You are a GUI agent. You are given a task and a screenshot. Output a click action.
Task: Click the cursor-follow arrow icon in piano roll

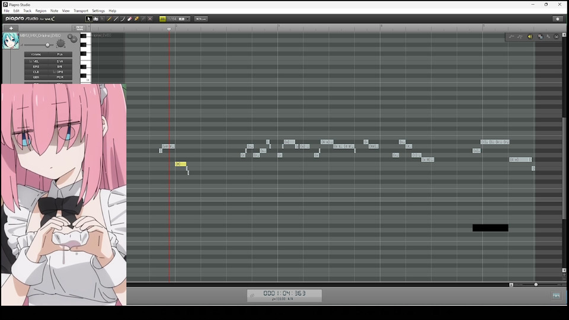[548, 37]
